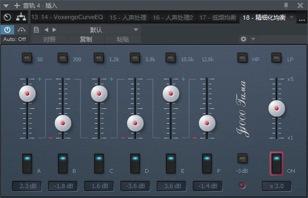Click the 1.6 dB value field
Screen dimensions: 308x198
[99, 186]
